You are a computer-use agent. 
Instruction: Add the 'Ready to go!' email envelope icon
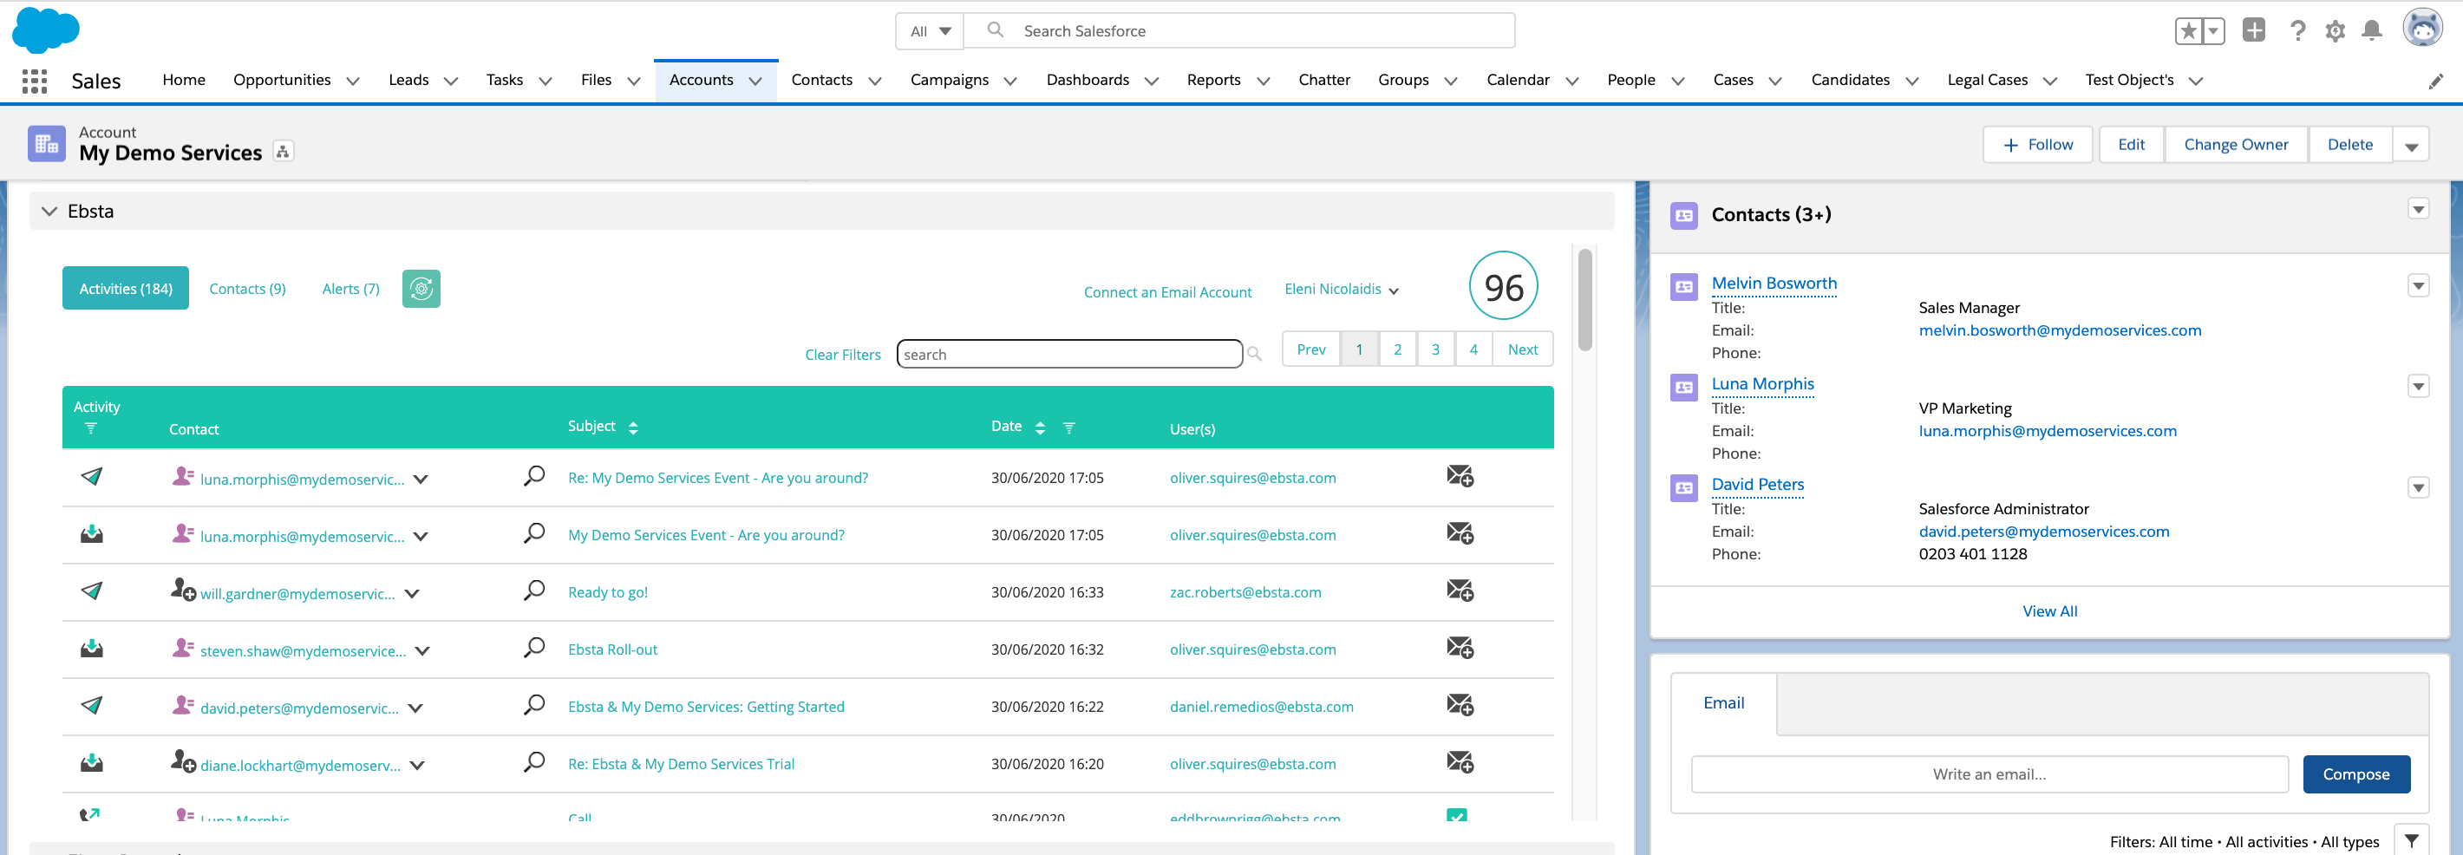click(x=1460, y=591)
